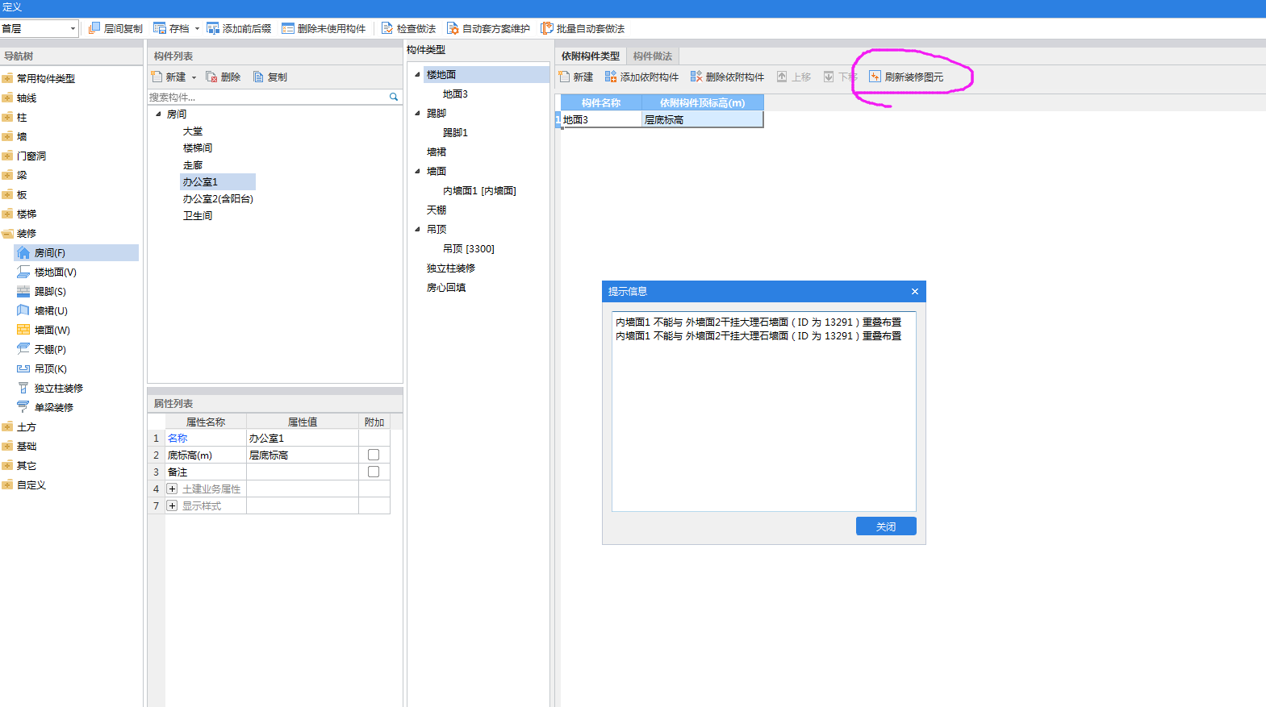This screenshot has height=707, width=1266.
Task: Select 独立柱装修 component type
Action: point(451,268)
